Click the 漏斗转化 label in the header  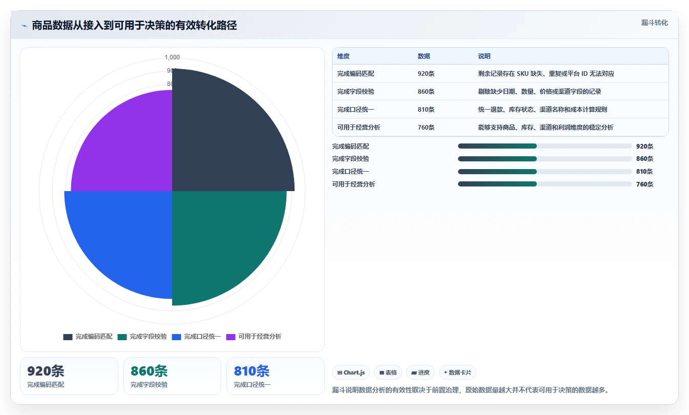654,23
